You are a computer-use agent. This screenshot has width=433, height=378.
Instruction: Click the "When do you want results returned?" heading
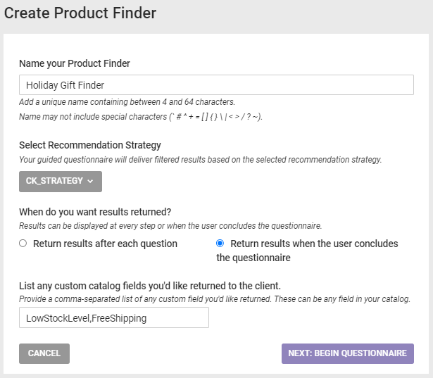coord(96,212)
